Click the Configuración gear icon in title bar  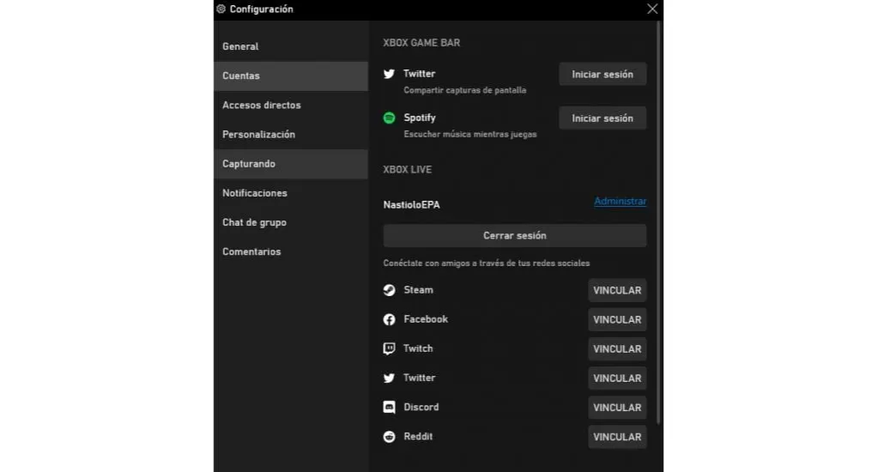pyautogui.click(x=221, y=9)
